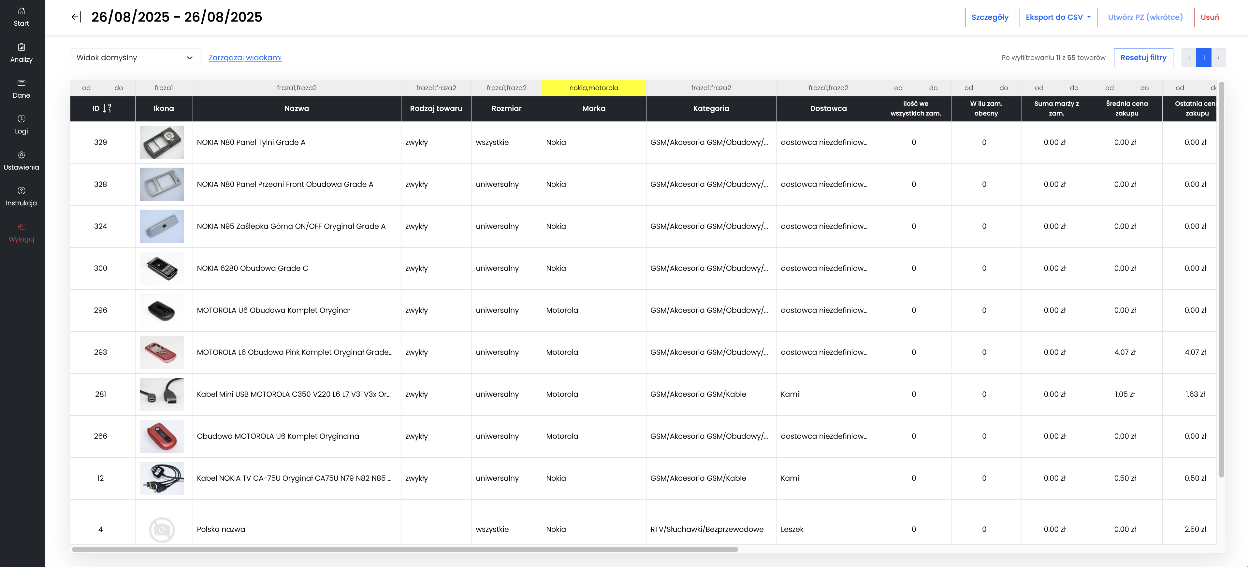Viewport: 1248px width, 567px height.
Task: Click the back arrow beside the date title
Action: [76, 17]
